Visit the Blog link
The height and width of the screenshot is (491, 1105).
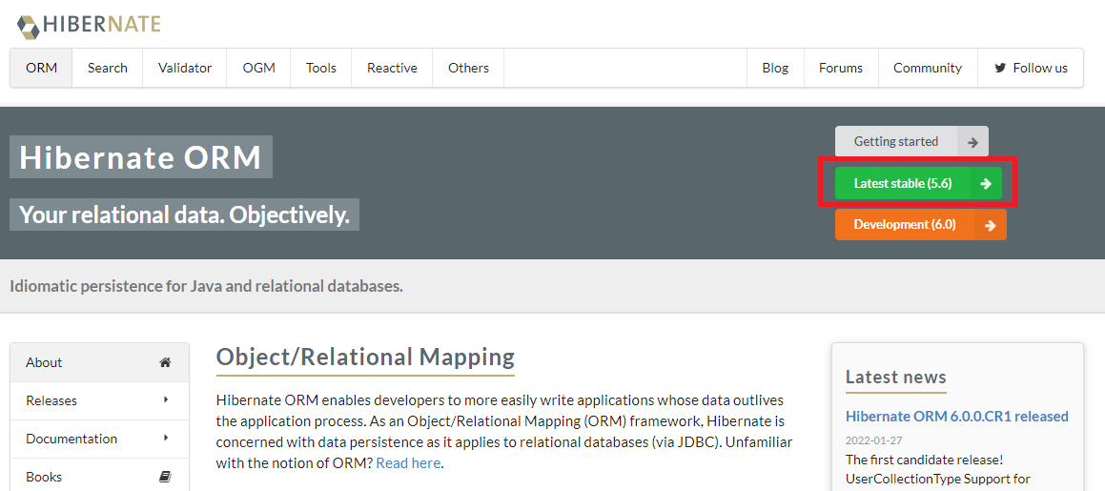pyautogui.click(x=775, y=69)
